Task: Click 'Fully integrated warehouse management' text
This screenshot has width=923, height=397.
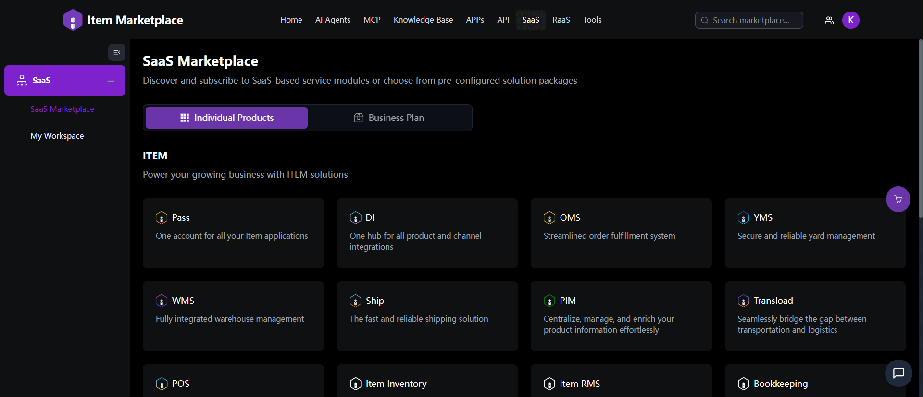Action: pyautogui.click(x=230, y=319)
